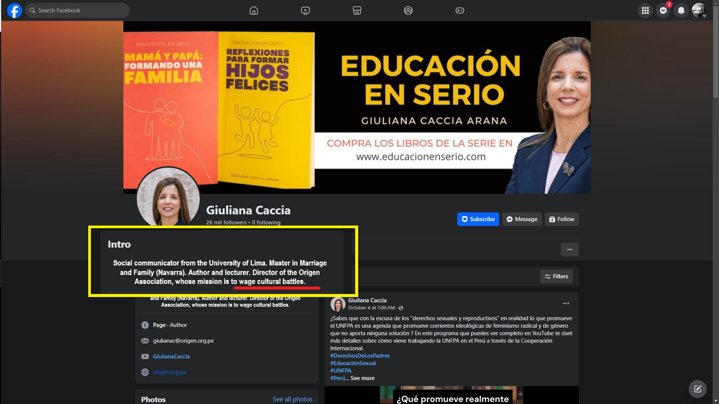719x404 pixels.
Task: Subscribe to Giuliana Caccia's page
Action: [x=478, y=219]
